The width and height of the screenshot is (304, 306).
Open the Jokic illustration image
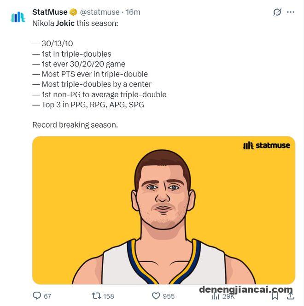click(x=164, y=210)
